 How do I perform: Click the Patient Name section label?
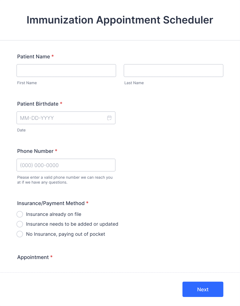click(x=34, y=57)
